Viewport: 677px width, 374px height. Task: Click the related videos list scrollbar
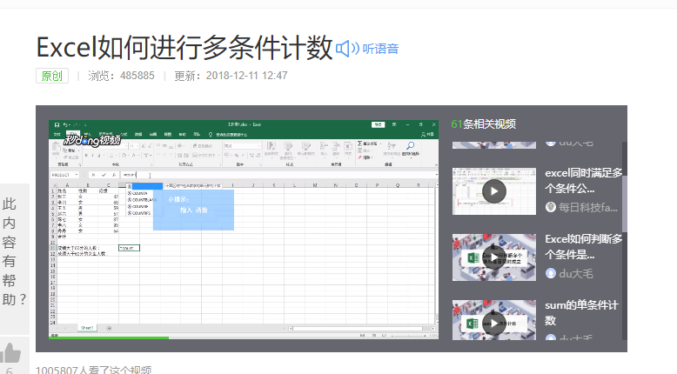pyautogui.click(x=624, y=204)
